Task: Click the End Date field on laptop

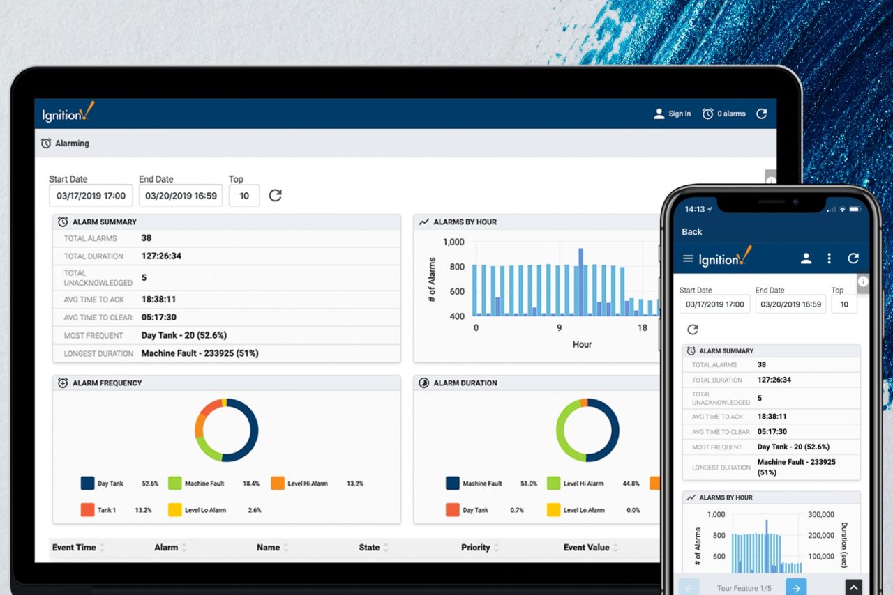Action: click(x=181, y=196)
